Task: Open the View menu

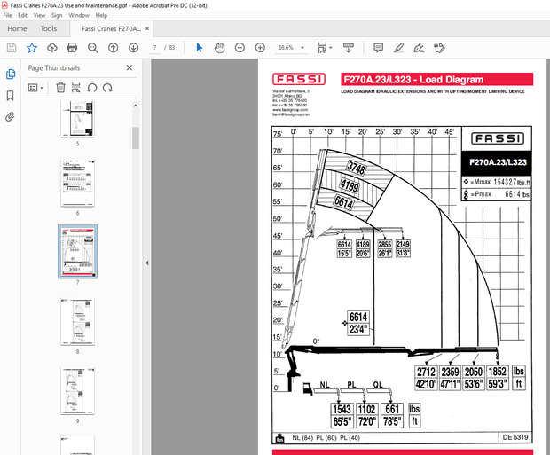Action: 39,15
